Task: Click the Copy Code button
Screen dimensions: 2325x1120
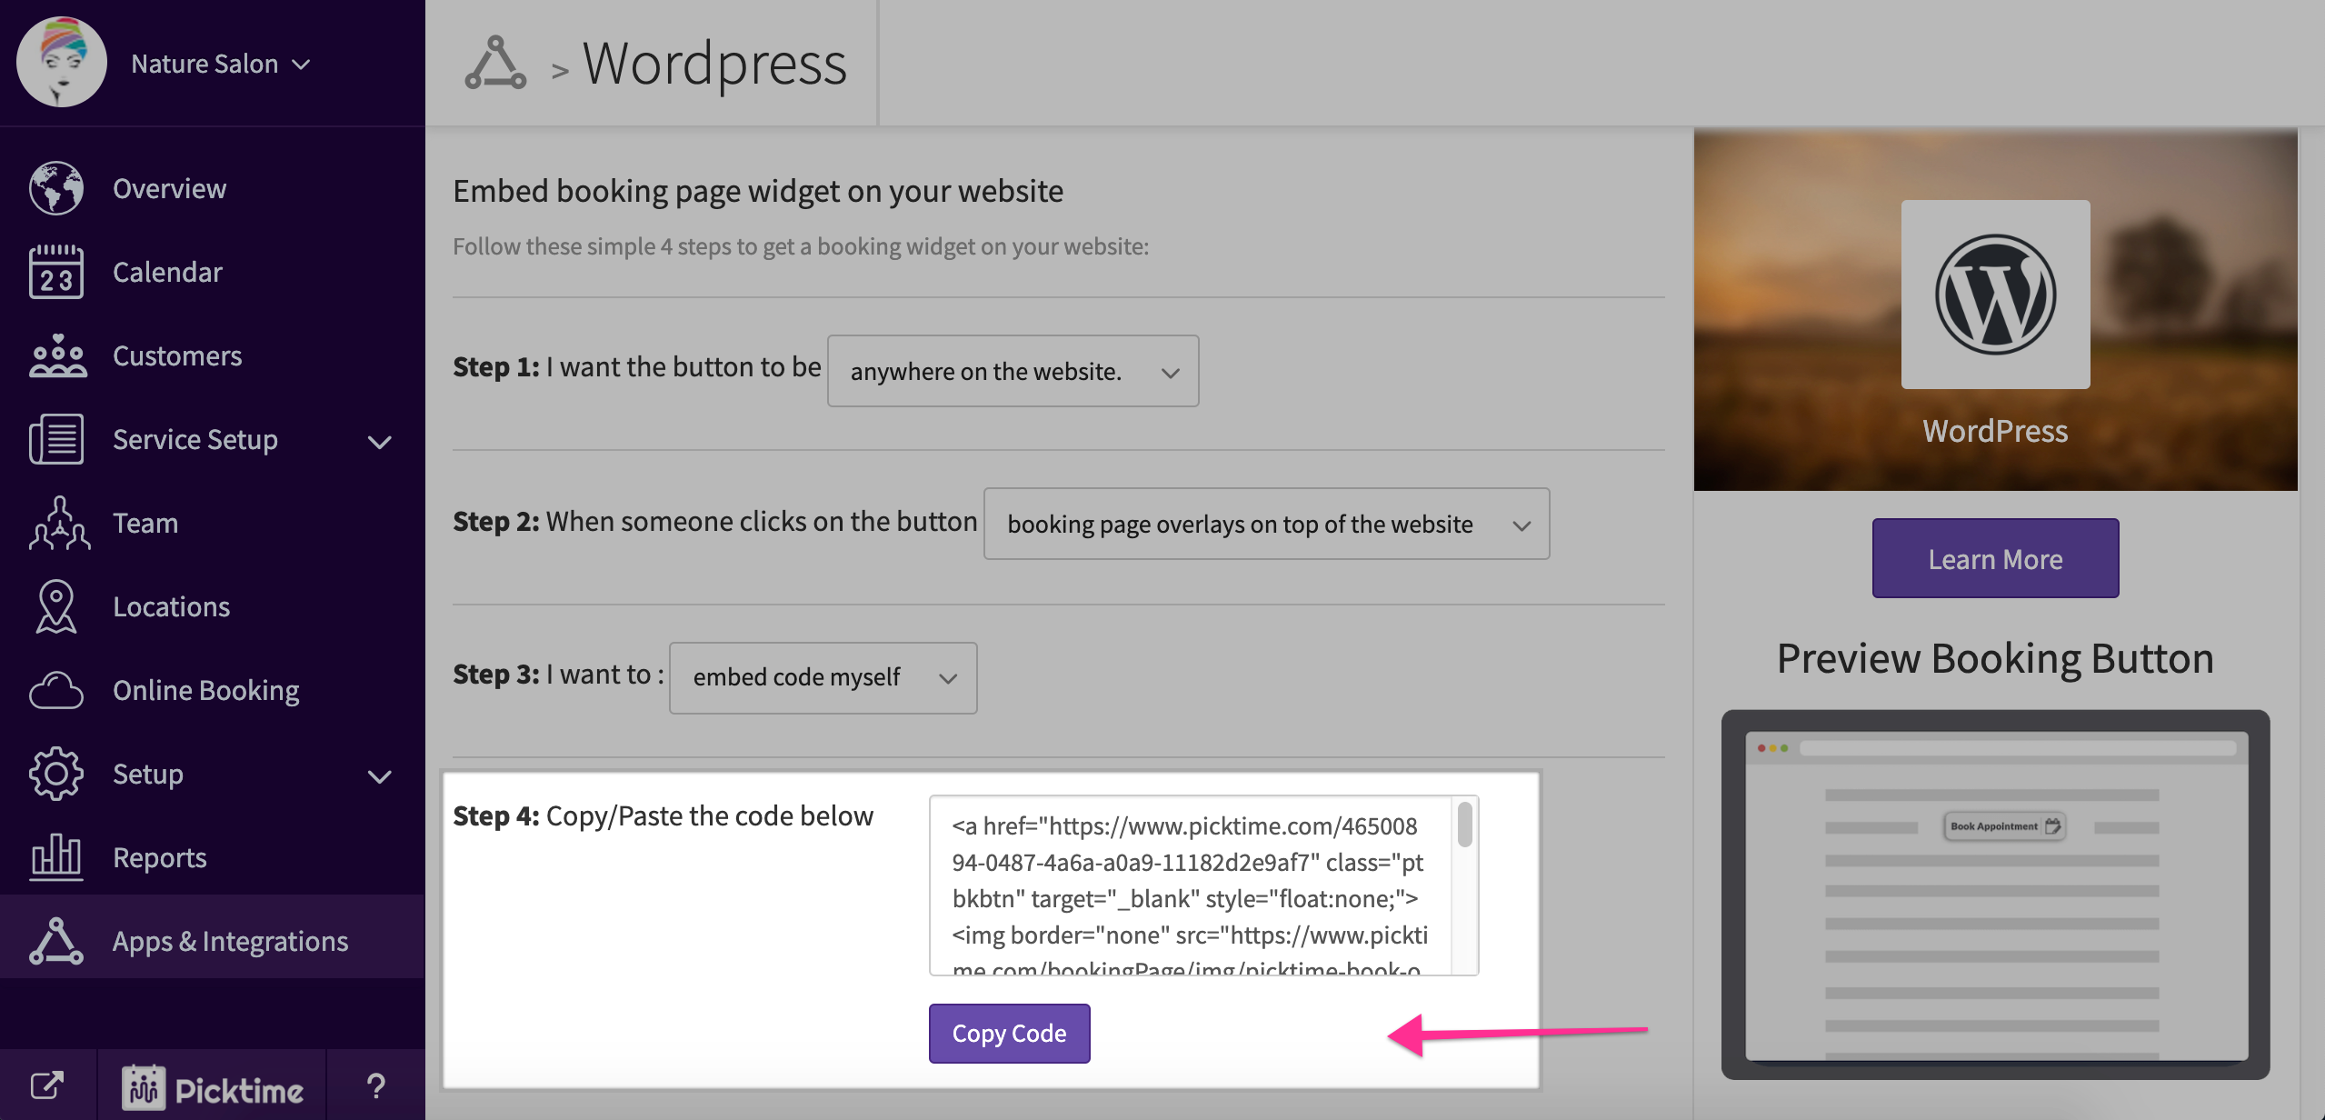Action: coord(1009,1034)
